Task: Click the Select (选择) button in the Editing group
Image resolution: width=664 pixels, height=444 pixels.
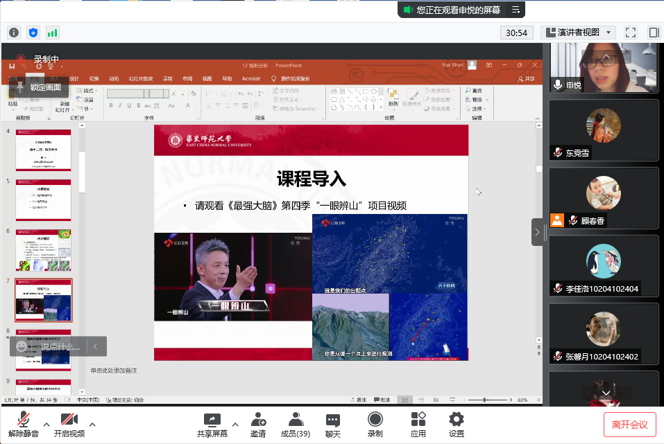Action: click(475, 109)
